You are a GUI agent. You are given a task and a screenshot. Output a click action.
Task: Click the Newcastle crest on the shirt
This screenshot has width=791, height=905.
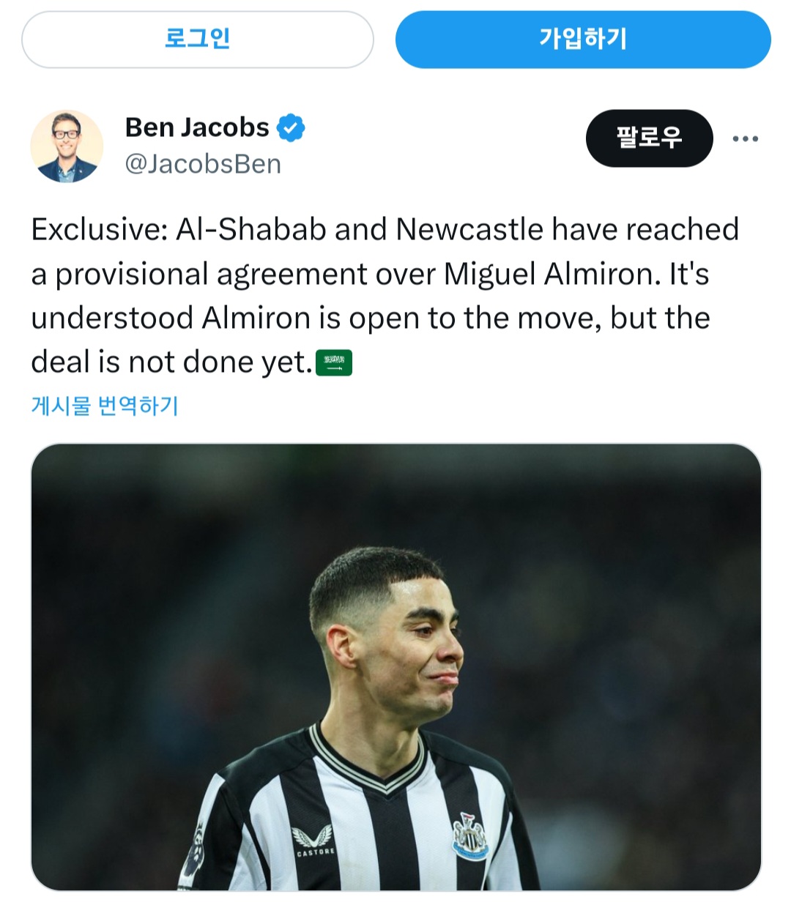click(469, 835)
